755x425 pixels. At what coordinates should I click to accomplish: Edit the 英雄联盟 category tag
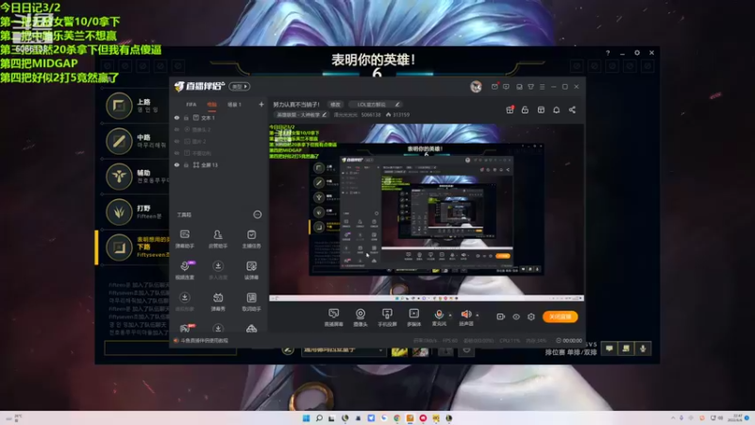(x=301, y=114)
